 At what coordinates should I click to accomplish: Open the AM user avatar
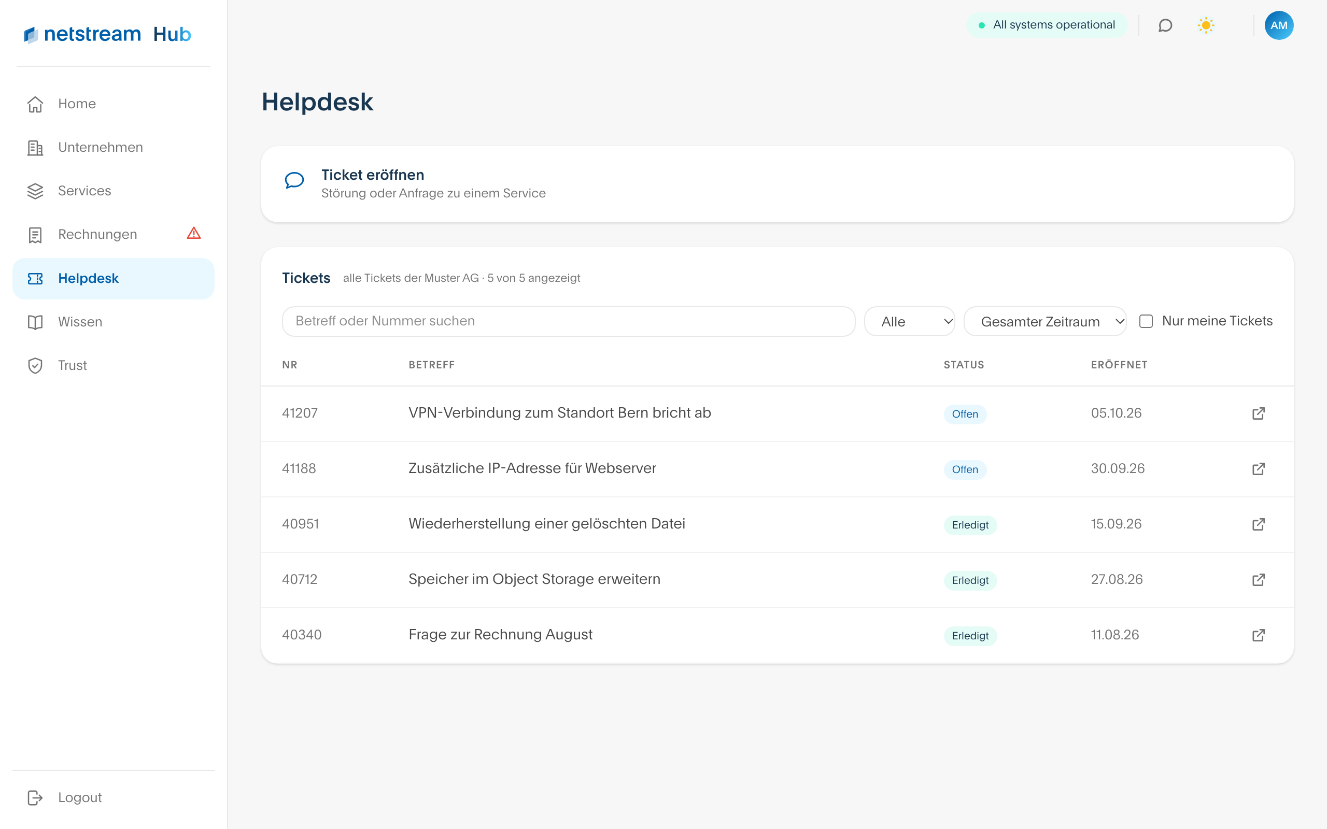point(1279,25)
